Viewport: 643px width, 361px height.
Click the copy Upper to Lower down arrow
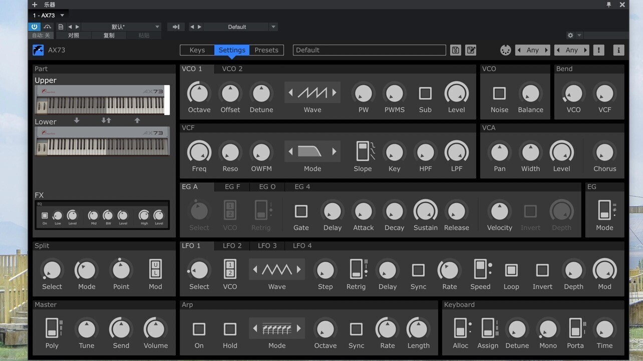pyautogui.click(x=77, y=120)
